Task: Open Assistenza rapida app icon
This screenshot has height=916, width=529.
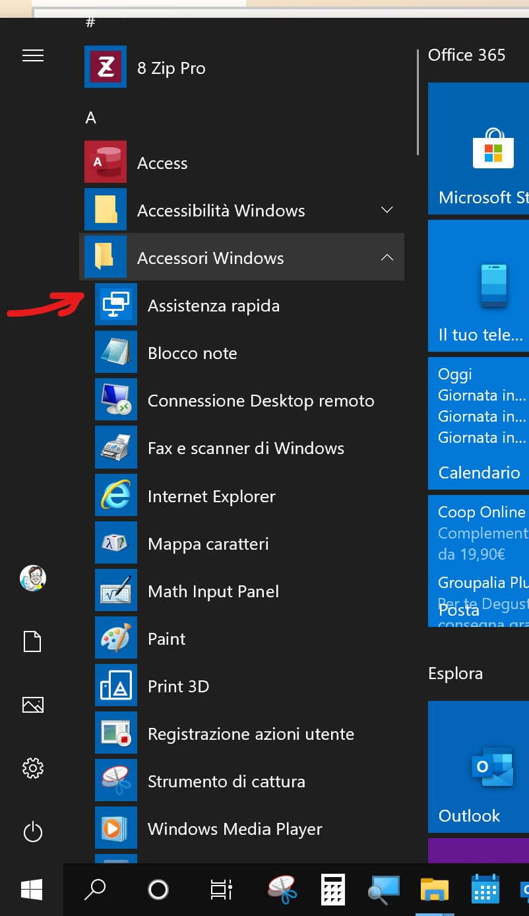Action: [x=116, y=306]
